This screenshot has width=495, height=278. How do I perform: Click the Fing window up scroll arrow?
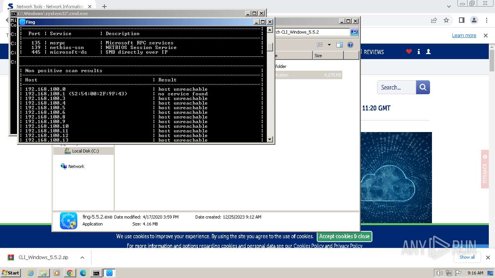click(270, 29)
